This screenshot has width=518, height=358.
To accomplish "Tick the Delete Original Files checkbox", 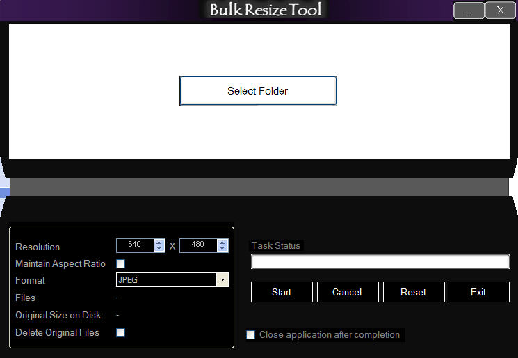I will click(120, 333).
